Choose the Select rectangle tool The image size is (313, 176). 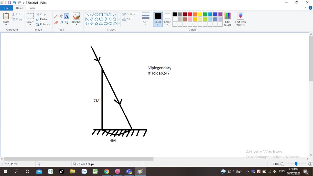[30, 16]
